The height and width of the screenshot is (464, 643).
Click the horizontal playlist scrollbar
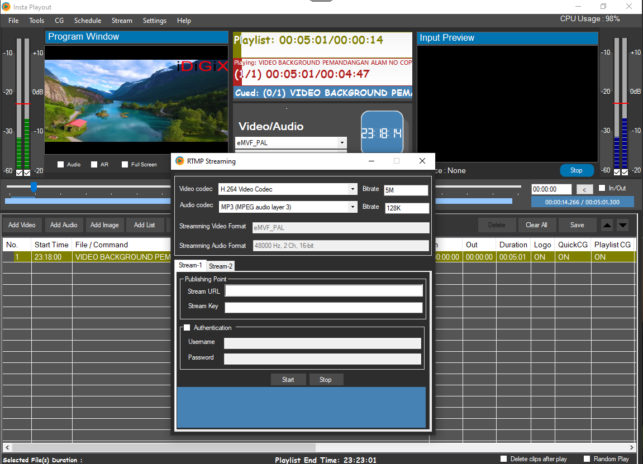(x=164, y=447)
